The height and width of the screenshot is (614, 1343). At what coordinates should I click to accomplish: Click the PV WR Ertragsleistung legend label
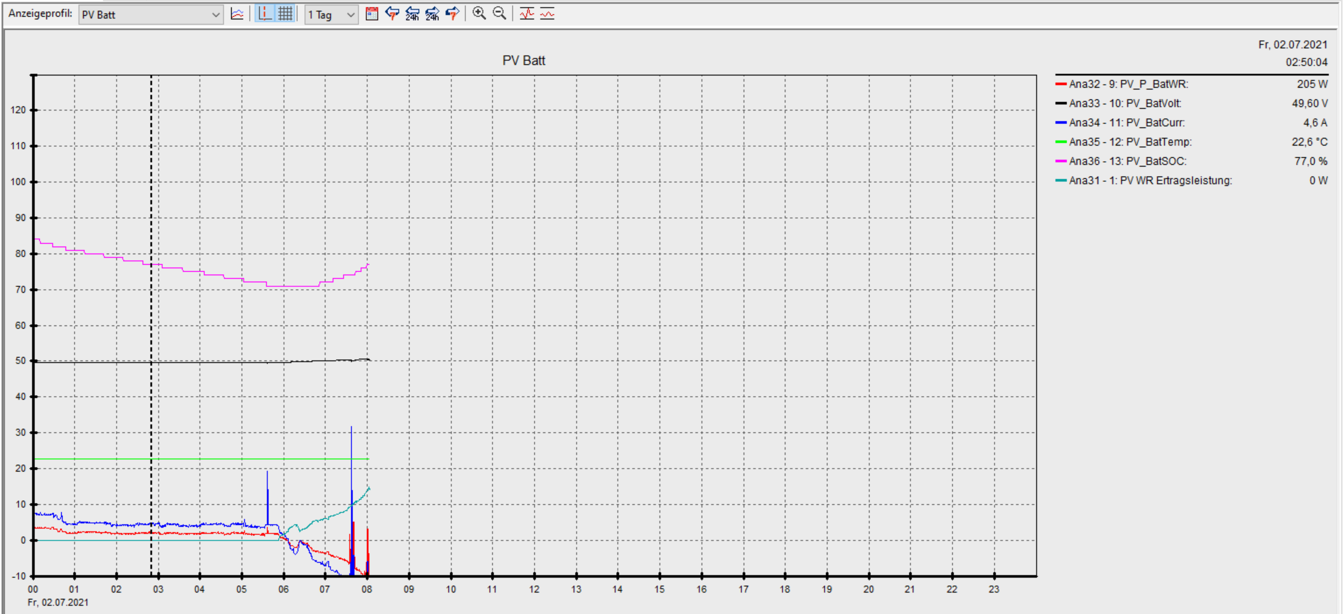[x=1150, y=180]
